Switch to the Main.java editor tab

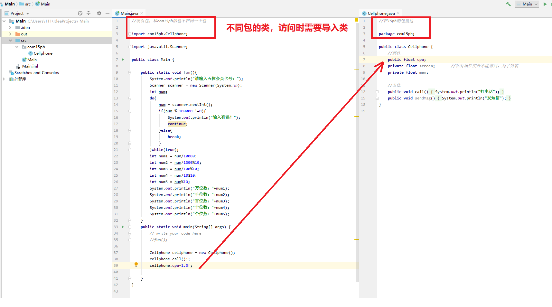129,13
